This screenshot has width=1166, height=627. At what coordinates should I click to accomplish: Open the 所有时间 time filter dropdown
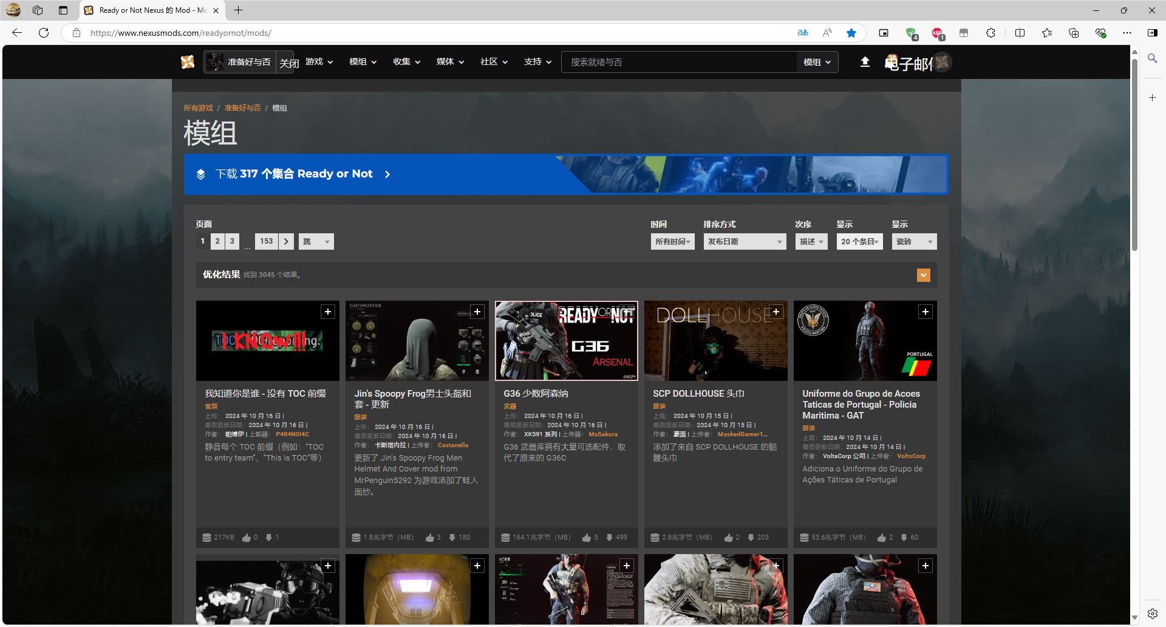click(x=672, y=242)
